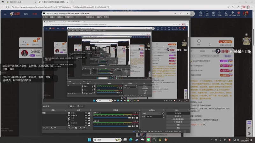
Task: Open Douyu 历史 history icon in header
Action: 200,14
